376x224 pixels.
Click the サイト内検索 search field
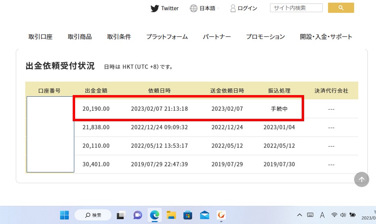click(296, 8)
